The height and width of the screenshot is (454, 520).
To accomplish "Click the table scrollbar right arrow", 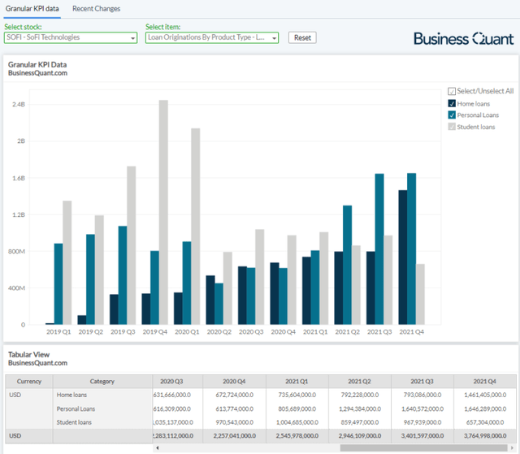I will coord(512,448).
